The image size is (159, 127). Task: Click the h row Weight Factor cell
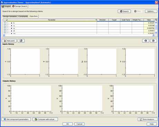pos(138,23)
